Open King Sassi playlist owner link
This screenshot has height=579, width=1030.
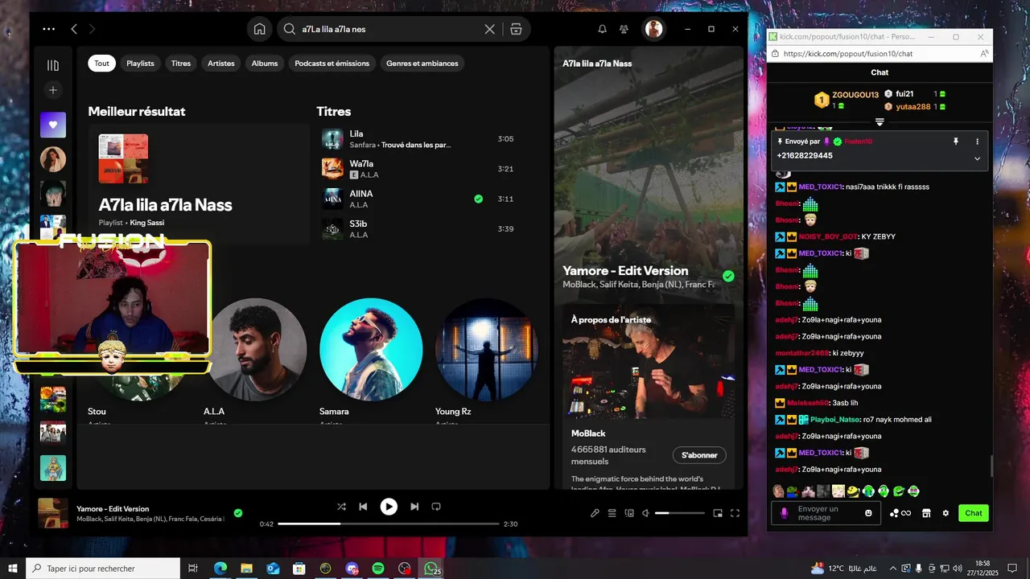click(x=147, y=222)
